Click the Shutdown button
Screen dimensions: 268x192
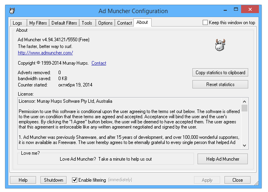[x=53, y=180]
